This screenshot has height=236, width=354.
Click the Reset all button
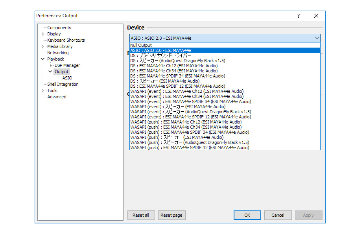pyautogui.click(x=141, y=215)
